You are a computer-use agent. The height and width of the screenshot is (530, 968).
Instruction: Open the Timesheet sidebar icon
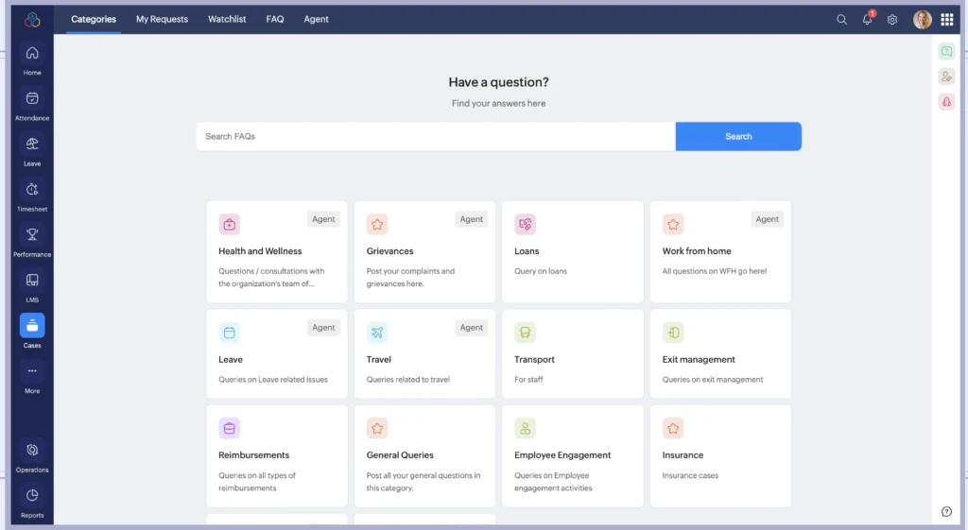pos(32,189)
